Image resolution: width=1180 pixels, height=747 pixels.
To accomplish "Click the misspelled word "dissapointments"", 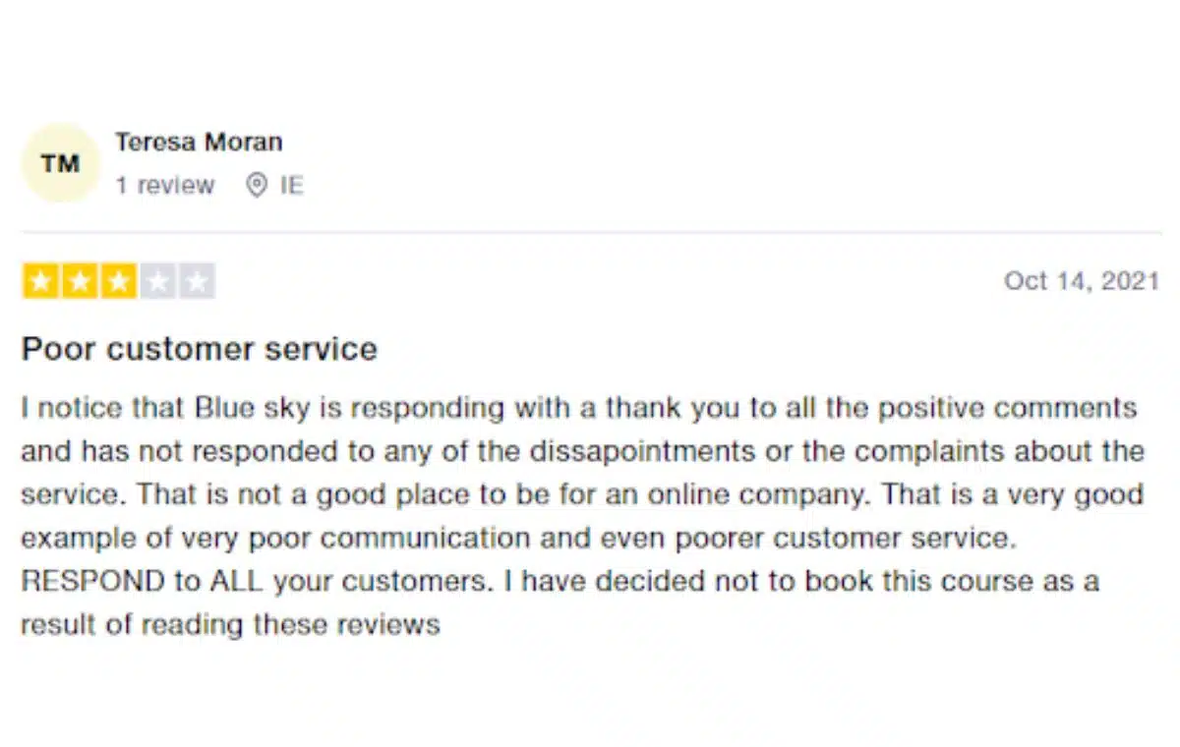I will (x=641, y=451).
